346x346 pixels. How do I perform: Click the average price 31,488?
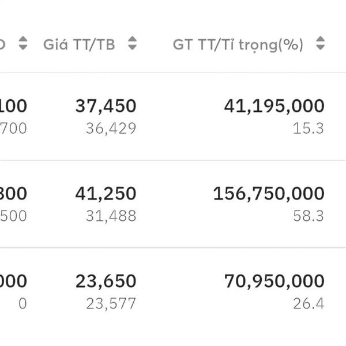click(x=111, y=216)
